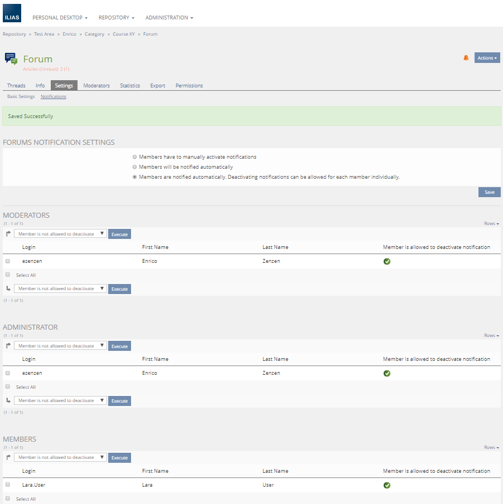Click the ILIAS logo icon
Viewport: 503px width, 504px height.
tap(12, 13)
